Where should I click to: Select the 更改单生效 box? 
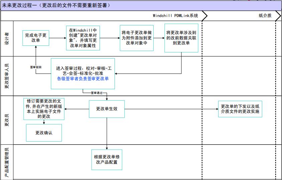coord(107,109)
